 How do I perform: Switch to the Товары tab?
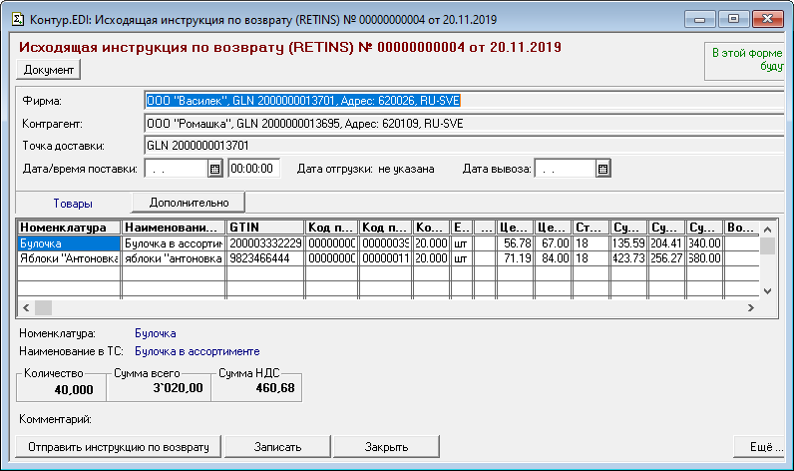tap(73, 204)
